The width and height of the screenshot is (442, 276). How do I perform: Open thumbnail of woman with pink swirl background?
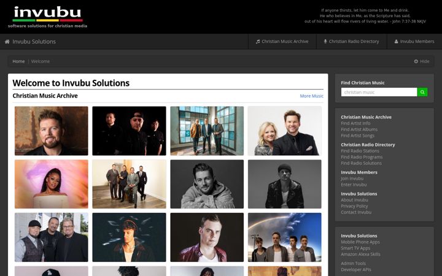(52, 184)
